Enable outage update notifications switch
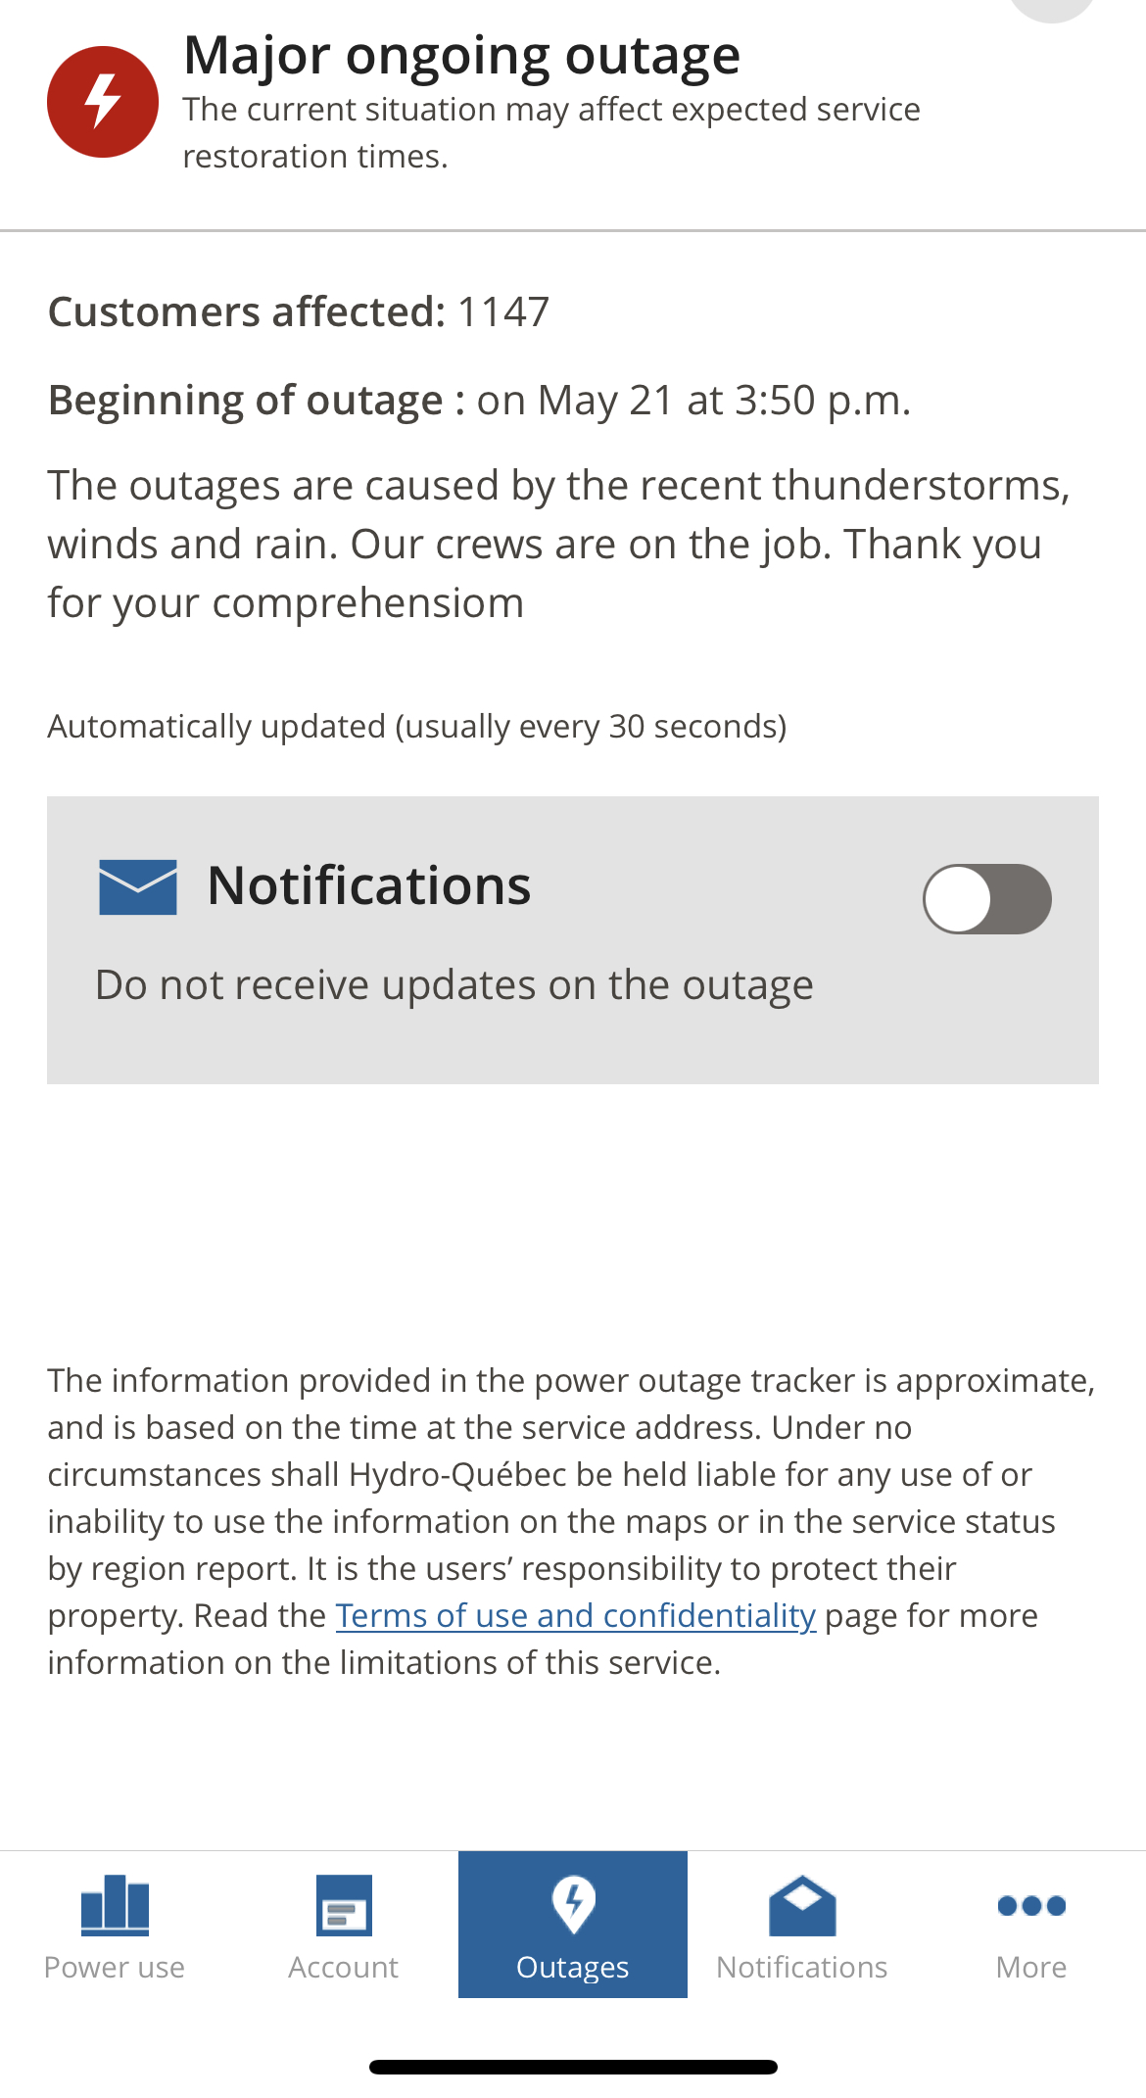Viewport: 1146px width, 2098px height. 987,899
